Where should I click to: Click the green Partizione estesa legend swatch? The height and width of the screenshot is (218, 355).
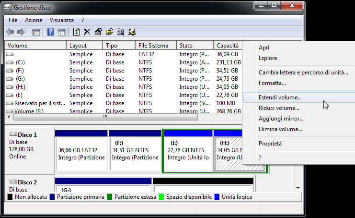tap(110, 197)
